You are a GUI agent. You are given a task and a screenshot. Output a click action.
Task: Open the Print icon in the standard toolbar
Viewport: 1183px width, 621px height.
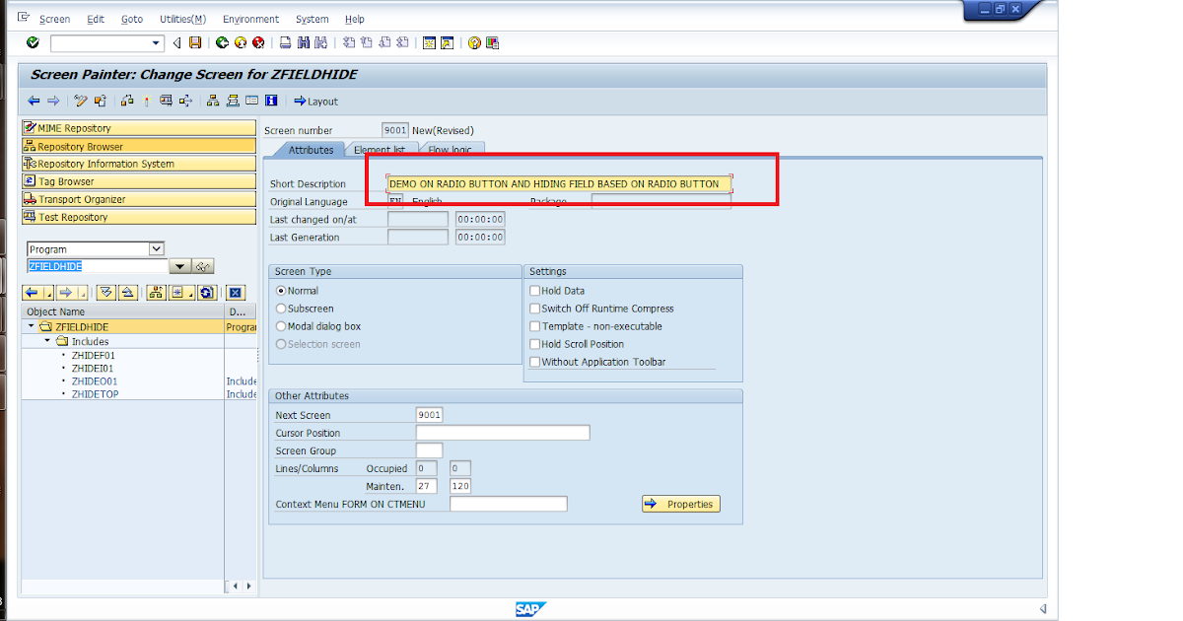pyautogui.click(x=285, y=42)
